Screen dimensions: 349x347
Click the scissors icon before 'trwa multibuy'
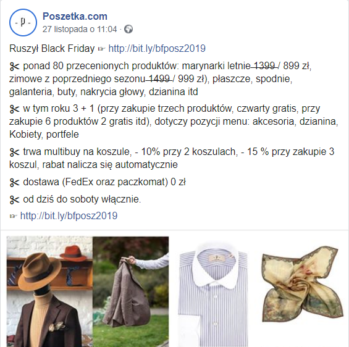pos(15,152)
